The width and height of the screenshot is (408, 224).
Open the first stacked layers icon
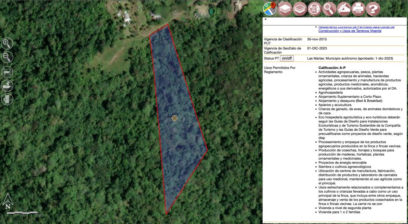coord(285,8)
